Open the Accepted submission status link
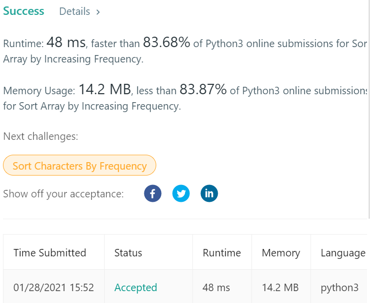The width and height of the screenshot is (370, 303). pyautogui.click(x=135, y=288)
